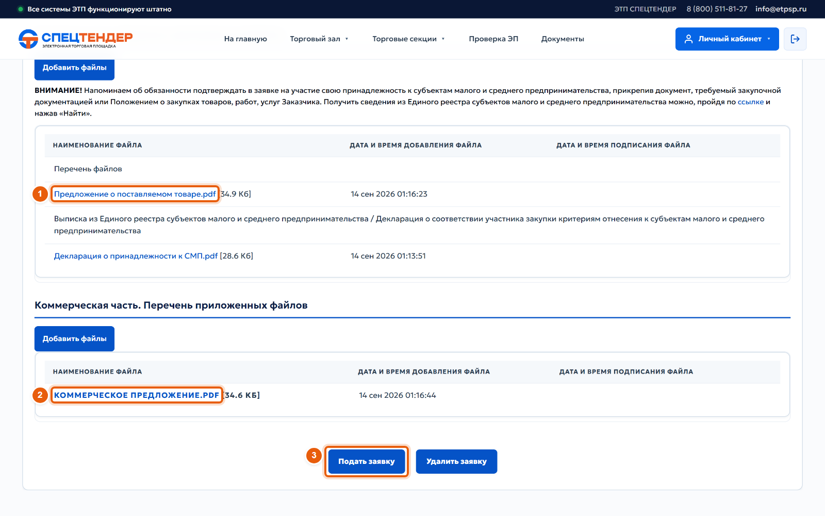This screenshot has height=516, width=825.
Task: Click the ЭТП СПЕЦТЕНДЕР text in top bar
Action: (x=645, y=9)
